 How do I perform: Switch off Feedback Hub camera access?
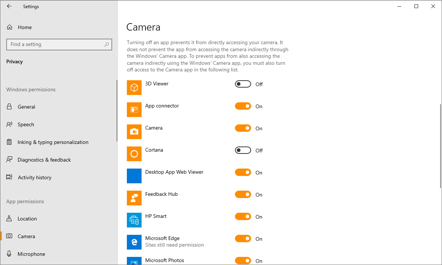click(x=243, y=195)
